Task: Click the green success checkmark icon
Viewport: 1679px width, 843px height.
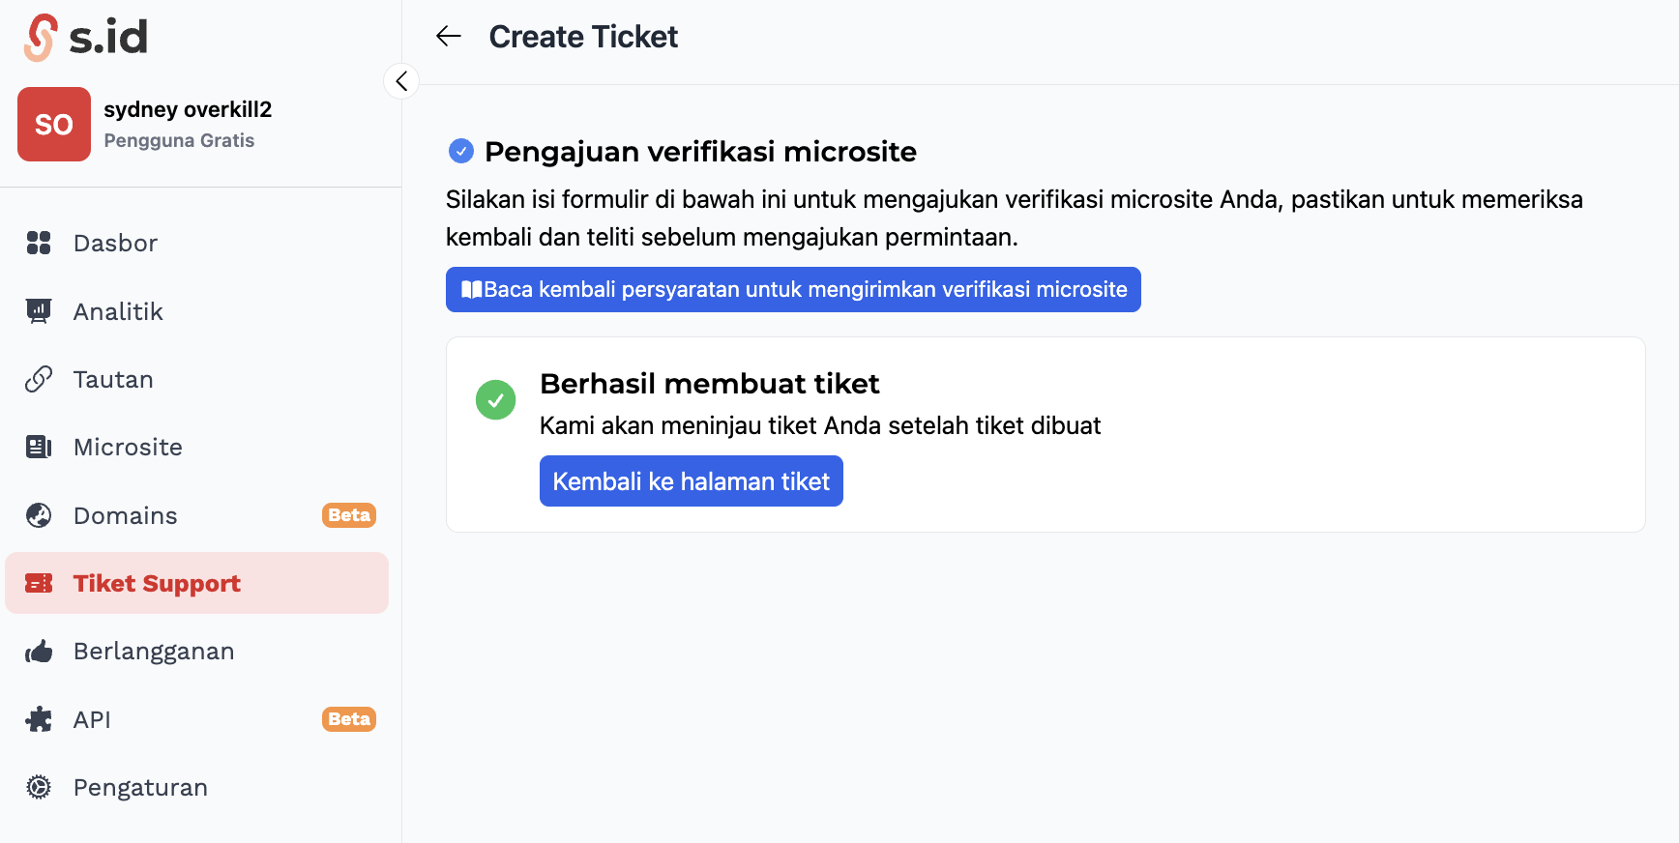Action: [x=496, y=400]
